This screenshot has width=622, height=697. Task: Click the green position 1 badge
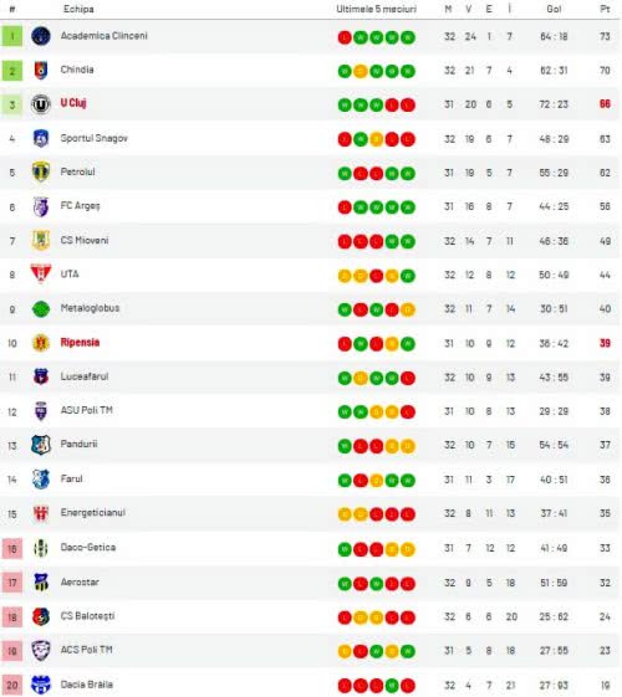point(12,36)
